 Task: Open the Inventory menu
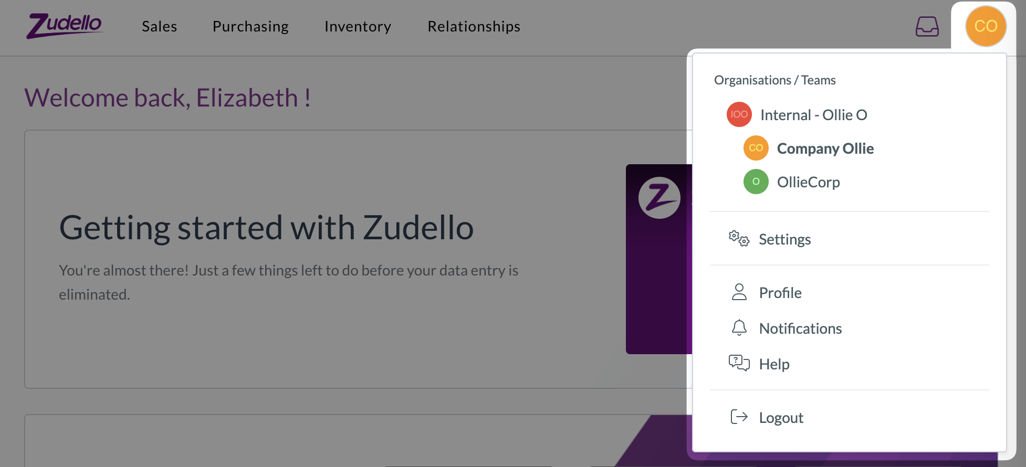pos(358,26)
